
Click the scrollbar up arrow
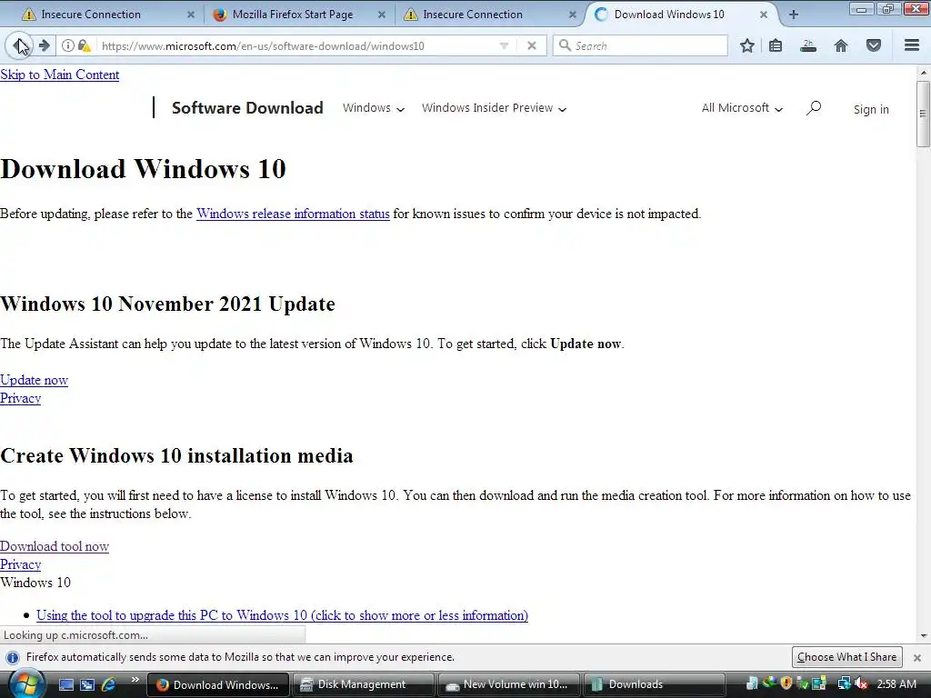[x=923, y=73]
